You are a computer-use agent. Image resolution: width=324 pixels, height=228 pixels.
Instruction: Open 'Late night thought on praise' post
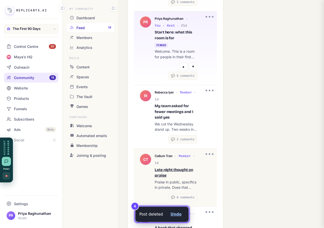pyautogui.click(x=174, y=173)
